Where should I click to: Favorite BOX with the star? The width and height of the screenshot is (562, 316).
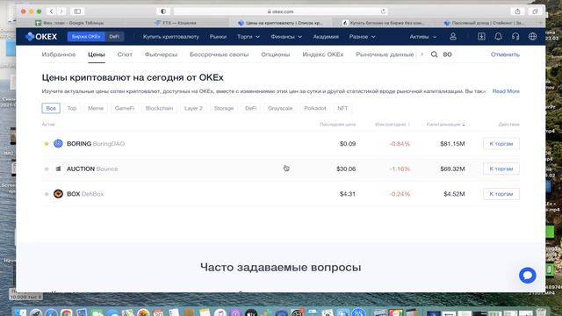pos(47,194)
